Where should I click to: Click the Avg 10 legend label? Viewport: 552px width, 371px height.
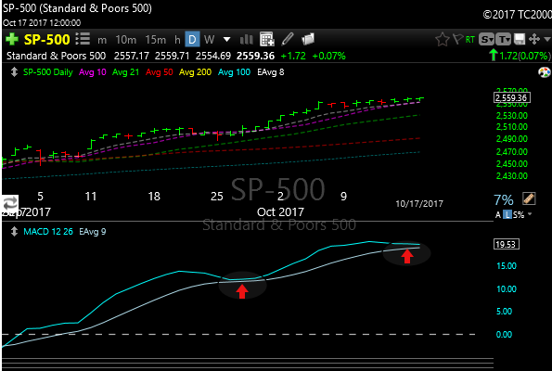[93, 72]
